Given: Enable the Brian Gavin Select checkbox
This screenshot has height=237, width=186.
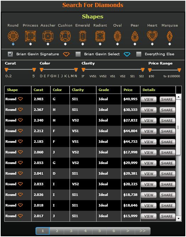Looking at the screenshot, I should [x=78, y=54].
